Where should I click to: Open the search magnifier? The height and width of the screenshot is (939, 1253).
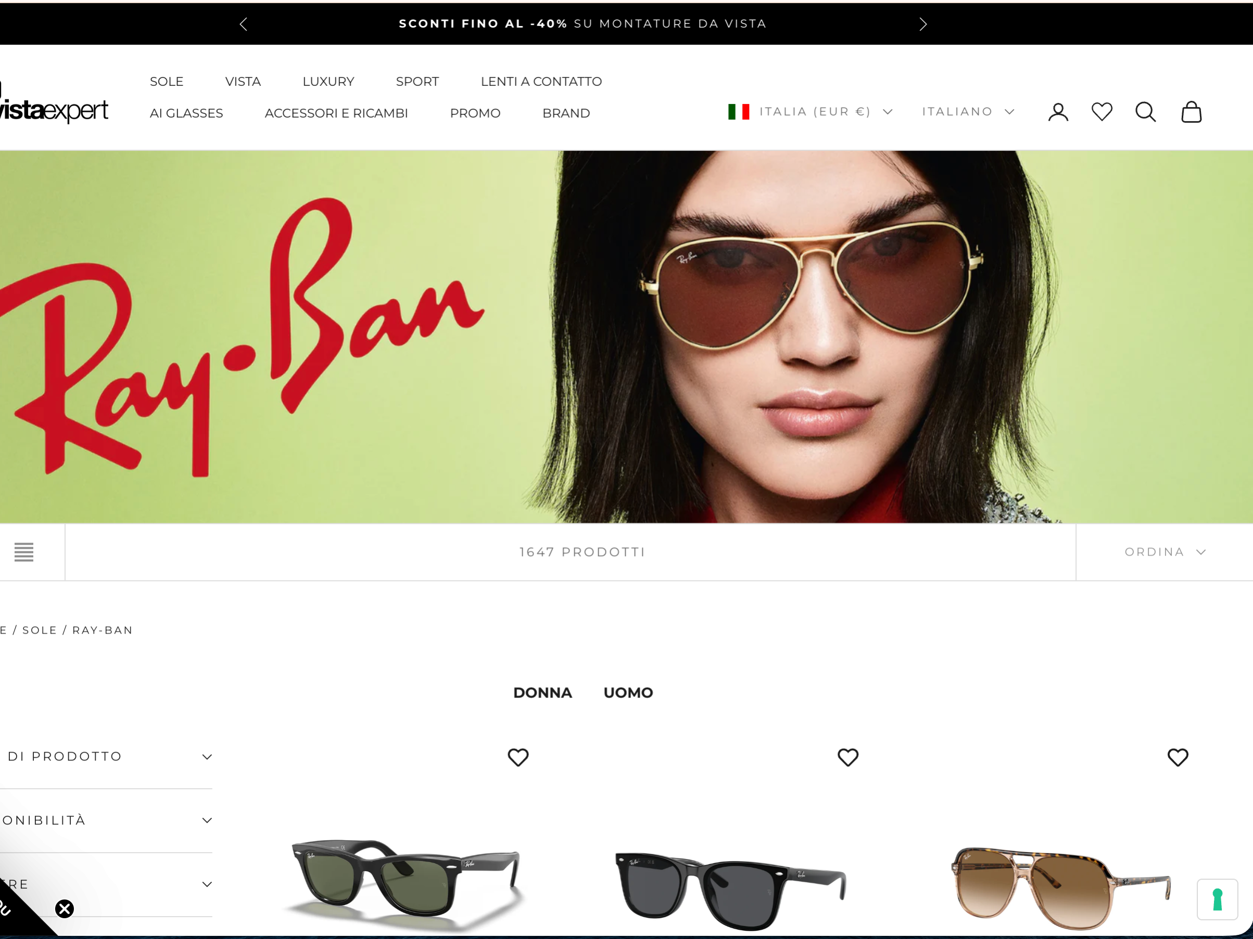[1145, 112]
